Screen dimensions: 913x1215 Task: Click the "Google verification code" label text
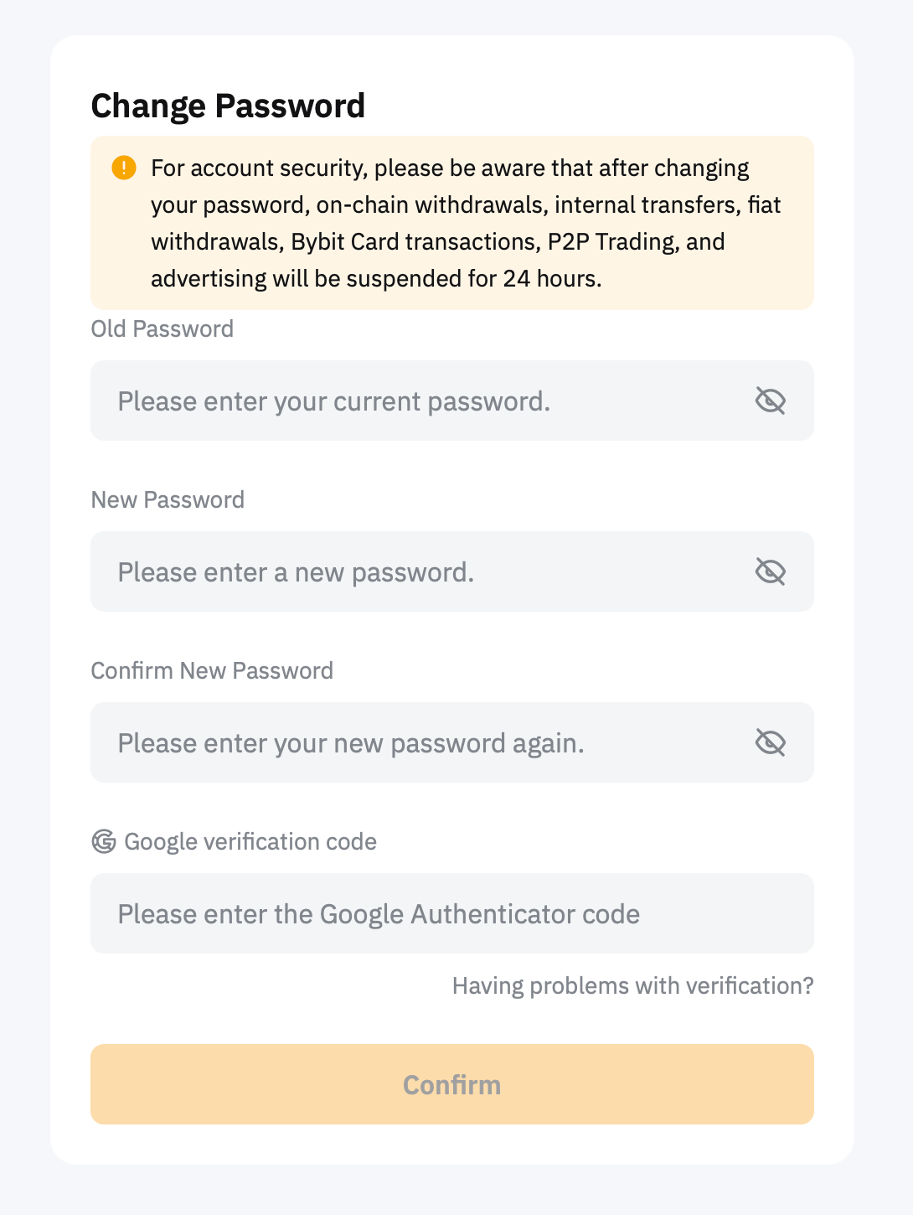click(x=250, y=842)
